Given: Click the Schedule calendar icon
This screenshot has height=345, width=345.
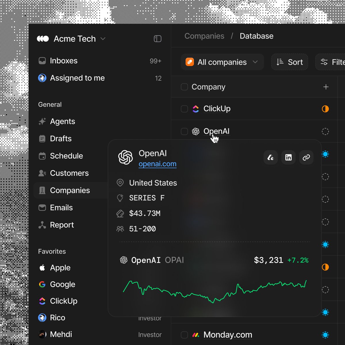Looking at the screenshot, I should click(x=42, y=156).
